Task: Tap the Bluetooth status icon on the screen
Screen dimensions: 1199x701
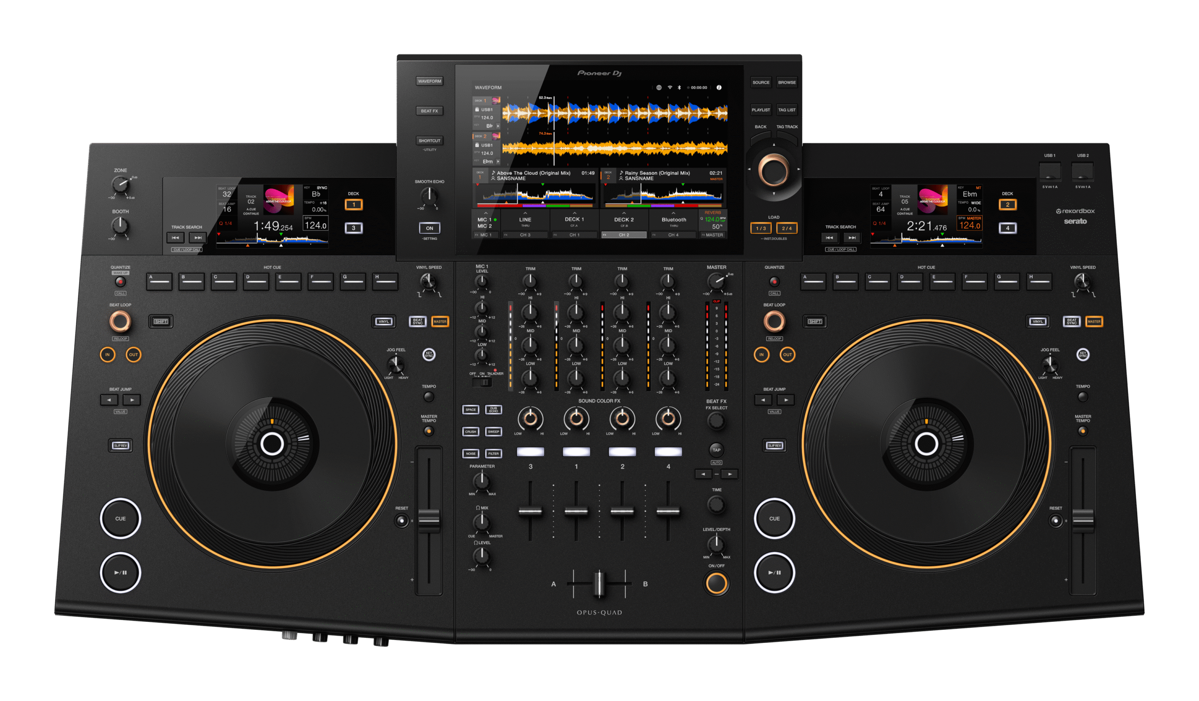Action: [680, 88]
